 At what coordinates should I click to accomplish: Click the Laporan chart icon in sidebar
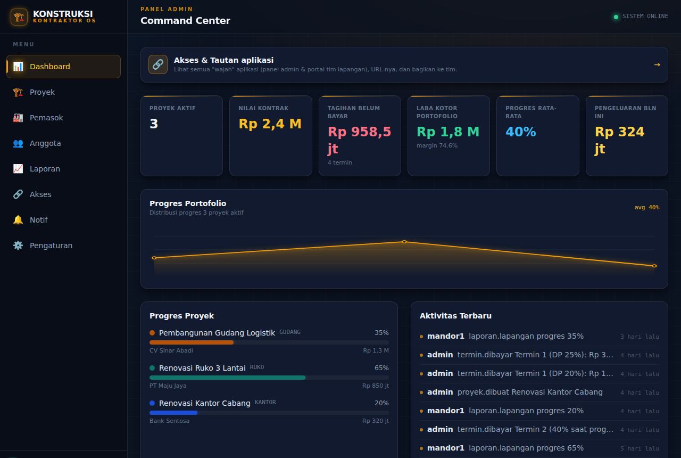point(18,169)
